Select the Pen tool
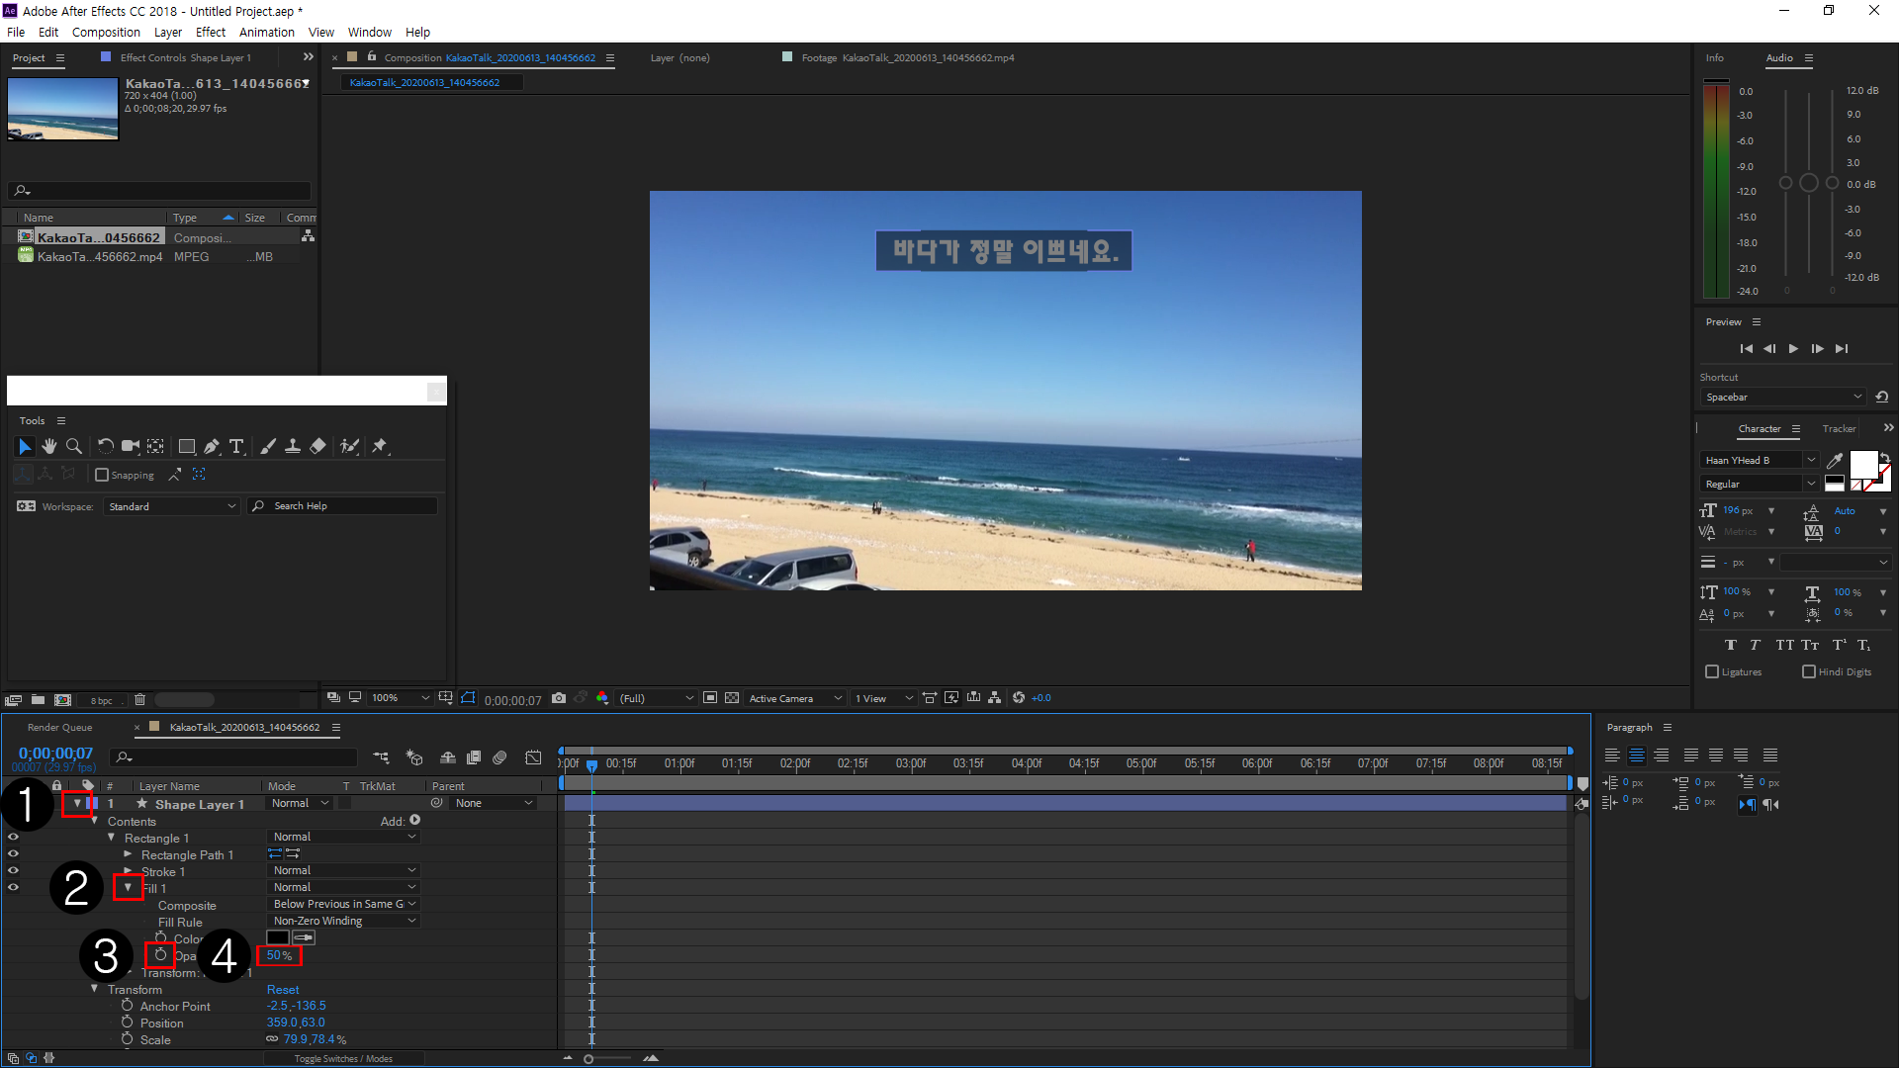The image size is (1899, 1068). pyautogui.click(x=212, y=447)
